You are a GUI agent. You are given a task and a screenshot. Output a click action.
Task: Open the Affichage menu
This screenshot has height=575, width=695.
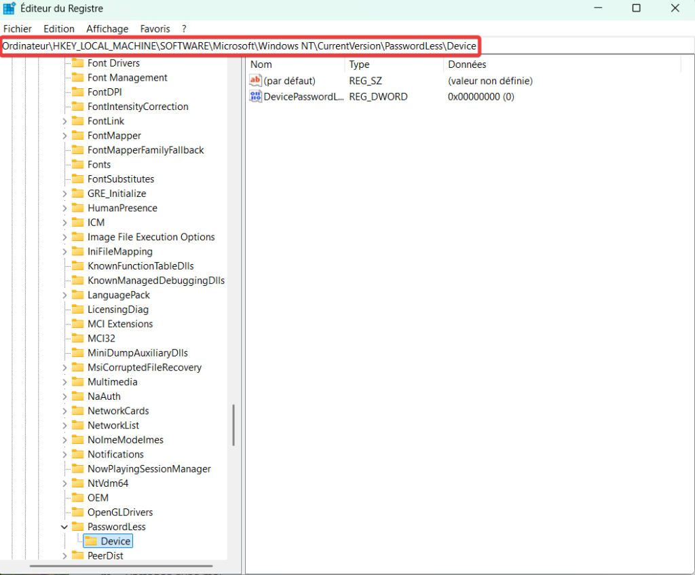[x=107, y=29]
